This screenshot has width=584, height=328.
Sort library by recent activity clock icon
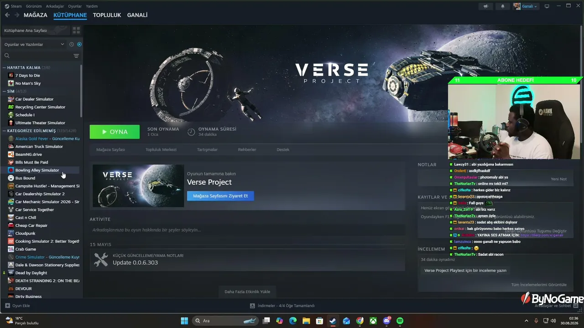(72, 44)
